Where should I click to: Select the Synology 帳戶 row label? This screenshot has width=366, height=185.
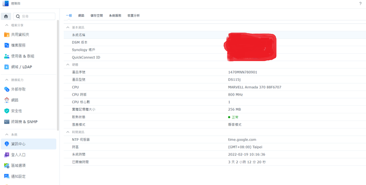pos(83,50)
